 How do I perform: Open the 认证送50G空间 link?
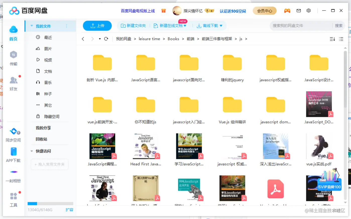pyautogui.click(x=233, y=11)
